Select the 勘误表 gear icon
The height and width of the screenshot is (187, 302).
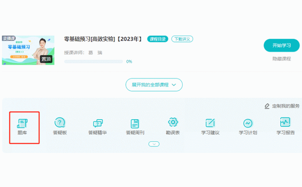[x=173, y=122]
